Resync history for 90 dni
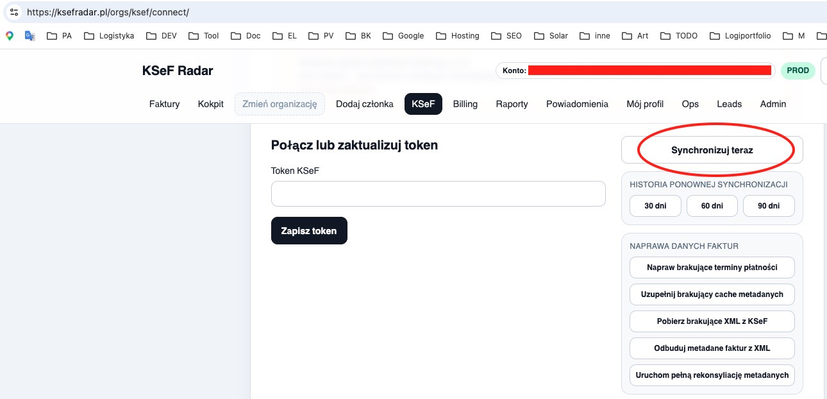This screenshot has width=827, height=399. [x=769, y=206]
